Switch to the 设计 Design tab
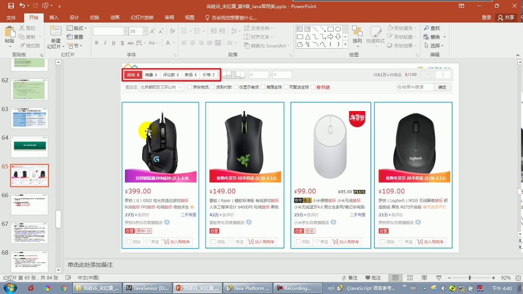The width and height of the screenshot is (523, 294). (x=74, y=18)
